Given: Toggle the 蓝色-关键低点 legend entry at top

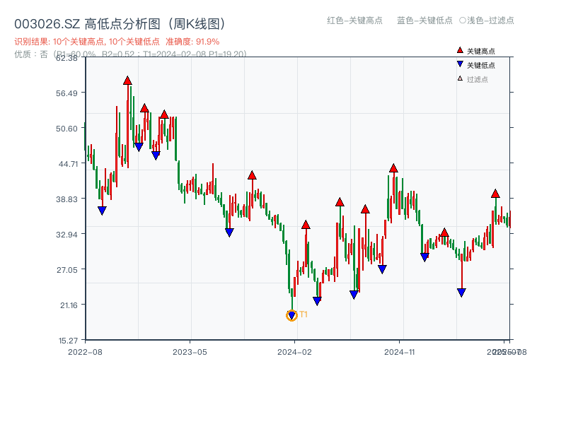Looking at the screenshot, I should [x=425, y=20].
